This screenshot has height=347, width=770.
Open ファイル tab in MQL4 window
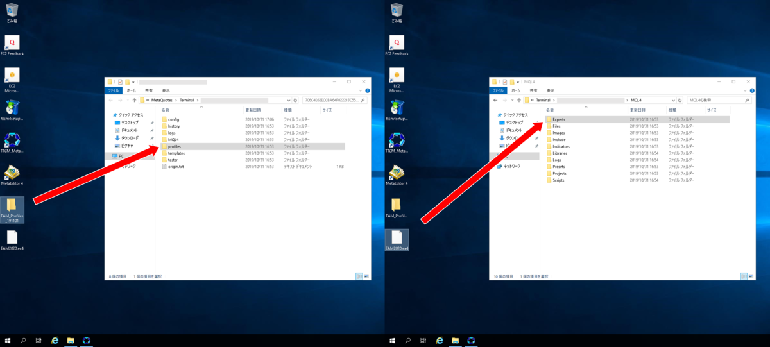point(499,91)
